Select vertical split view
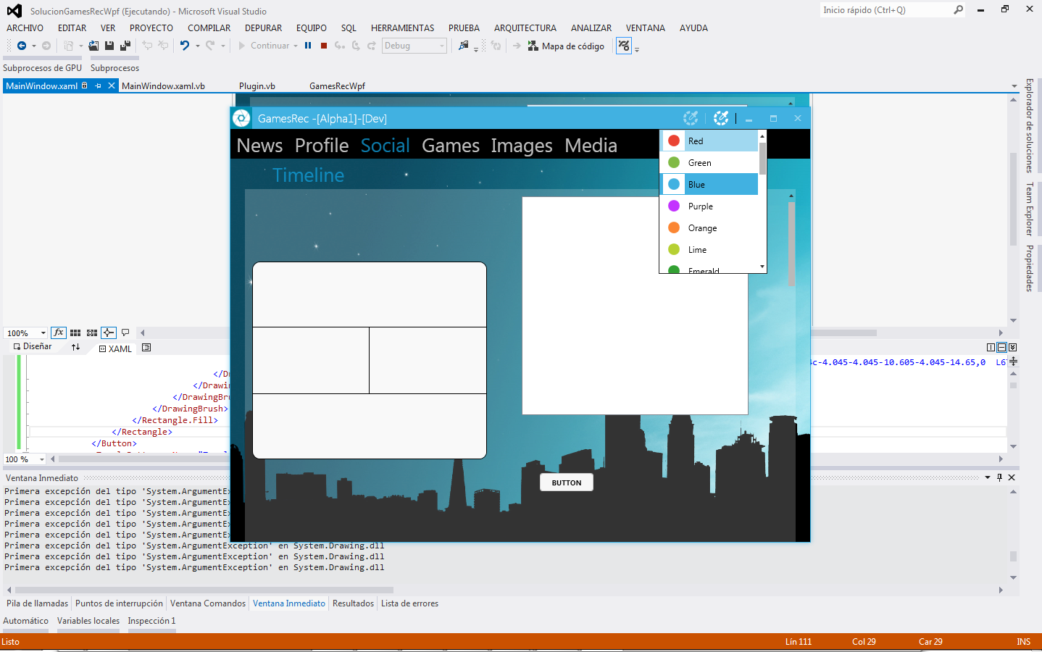Screen dimensions: 1042x652 (x=991, y=348)
